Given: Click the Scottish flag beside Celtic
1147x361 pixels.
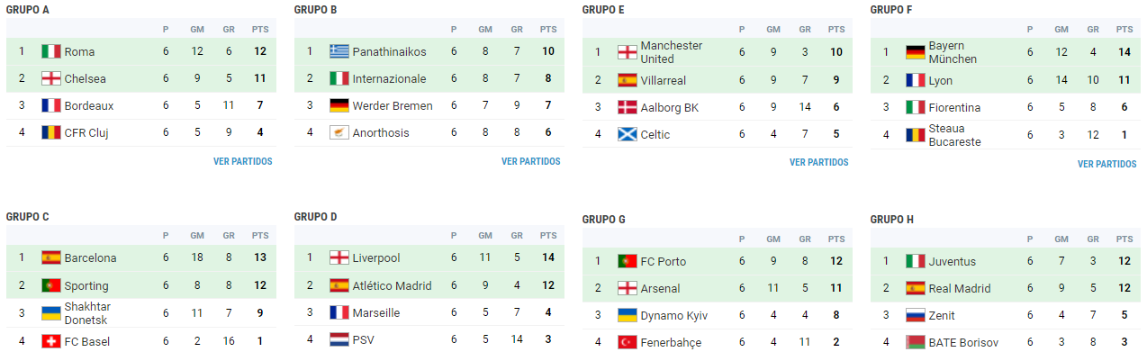Looking at the screenshot, I should click(x=628, y=134).
